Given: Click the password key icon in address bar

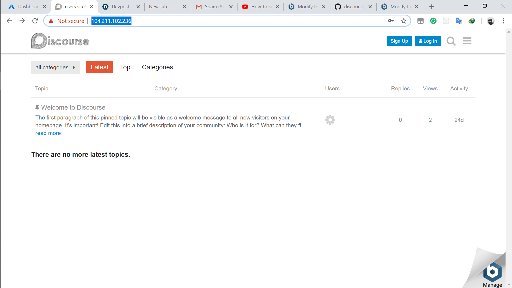Looking at the screenshot, I should pyautogui.click(x=391, y=21).
